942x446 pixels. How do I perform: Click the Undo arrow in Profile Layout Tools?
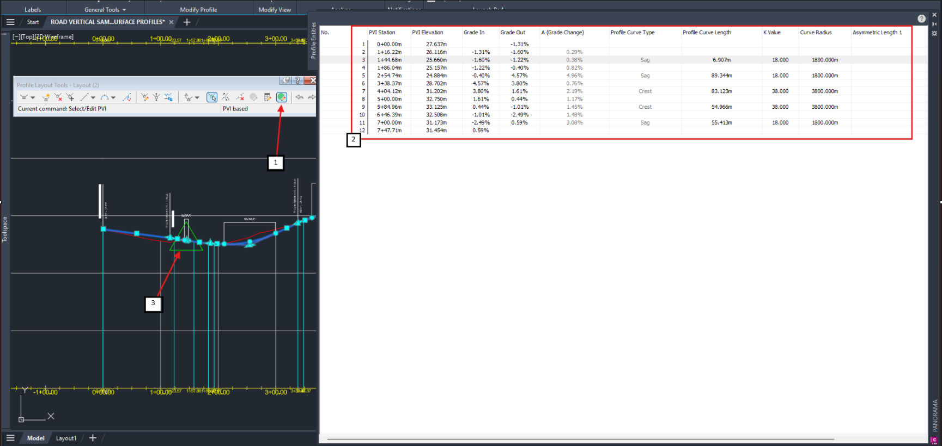coord(299,97)
